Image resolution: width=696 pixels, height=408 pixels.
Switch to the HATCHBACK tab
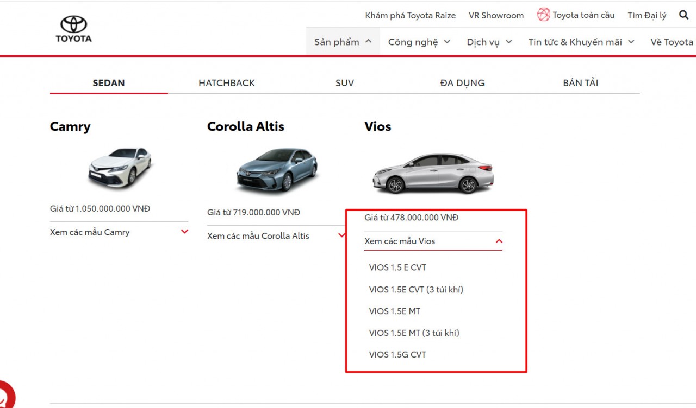226,82
